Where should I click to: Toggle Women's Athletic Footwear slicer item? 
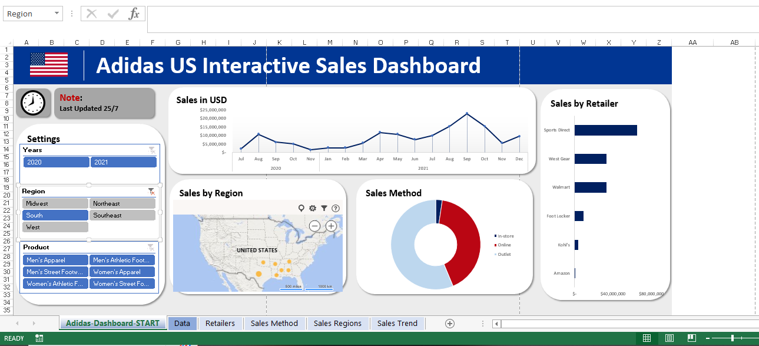click(x=55, y=284)
